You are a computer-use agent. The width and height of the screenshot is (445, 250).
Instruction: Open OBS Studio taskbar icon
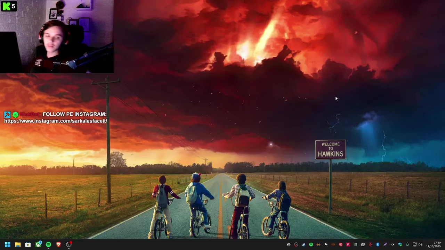tap(69, 244)
